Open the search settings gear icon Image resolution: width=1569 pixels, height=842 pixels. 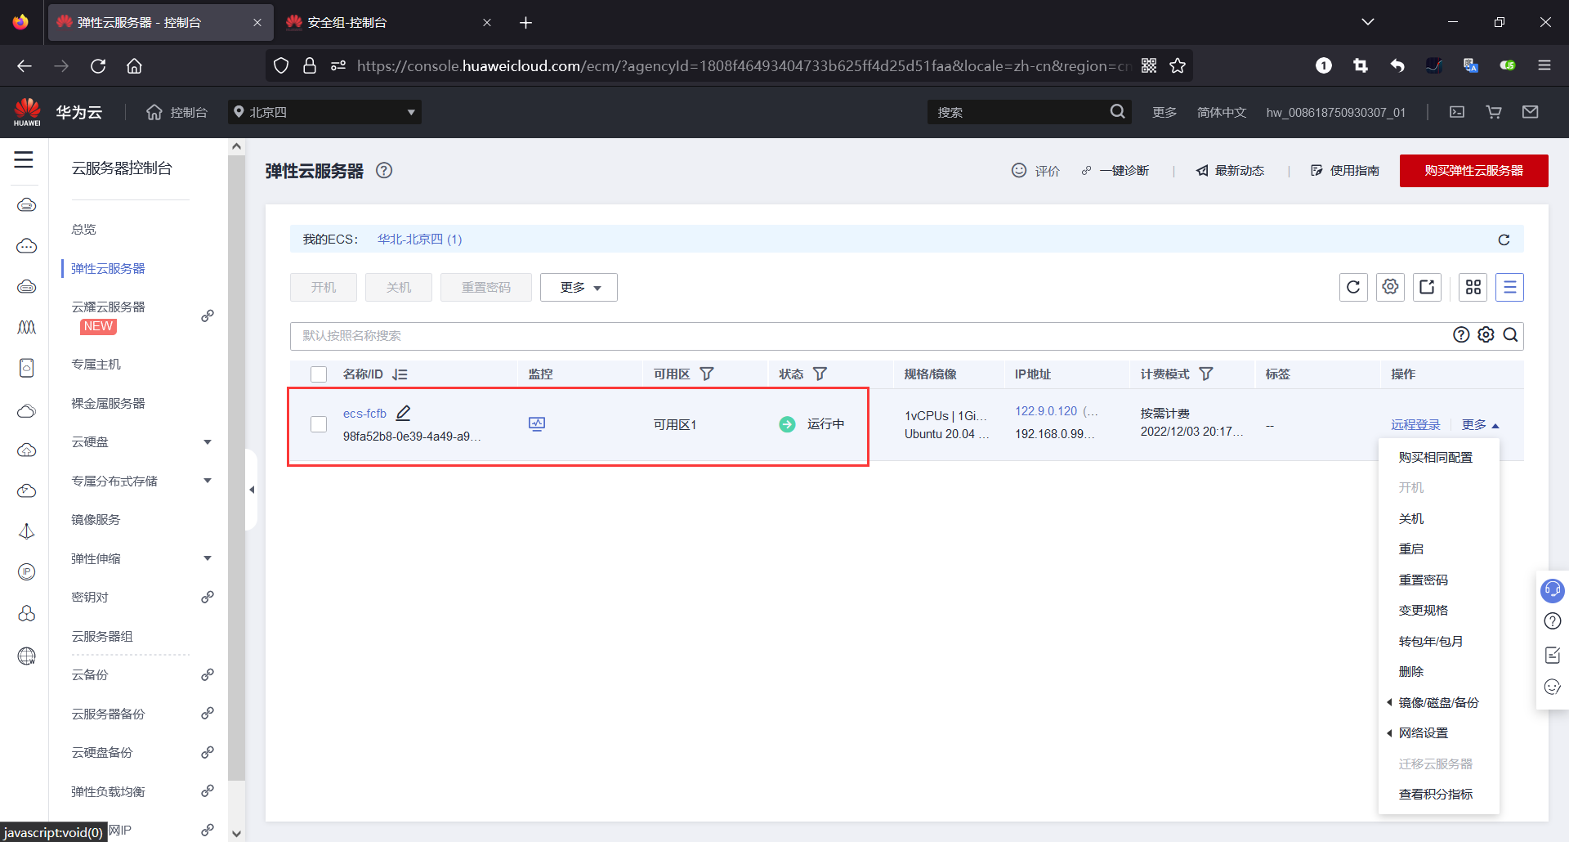(x=1486, y=335)
